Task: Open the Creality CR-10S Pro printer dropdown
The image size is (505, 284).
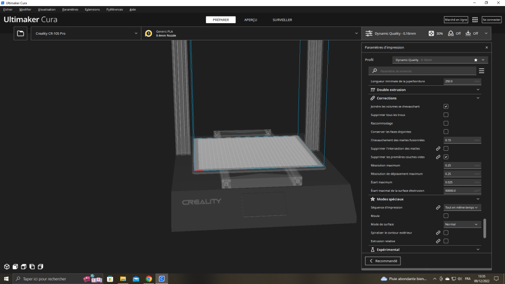Action: (x=86, y=33)
